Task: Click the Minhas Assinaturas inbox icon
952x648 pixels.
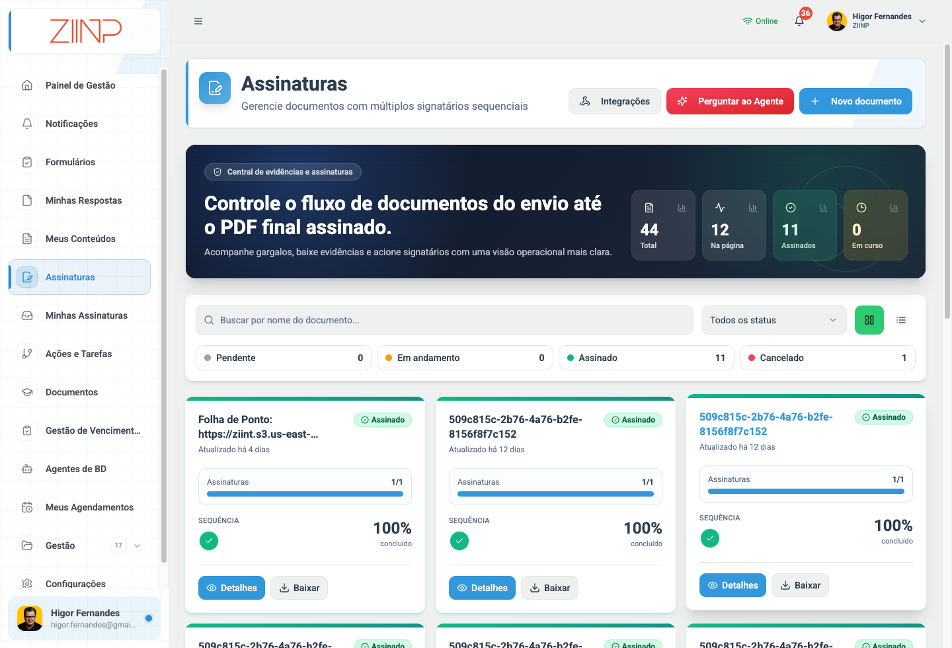Action: click(27, 315)
